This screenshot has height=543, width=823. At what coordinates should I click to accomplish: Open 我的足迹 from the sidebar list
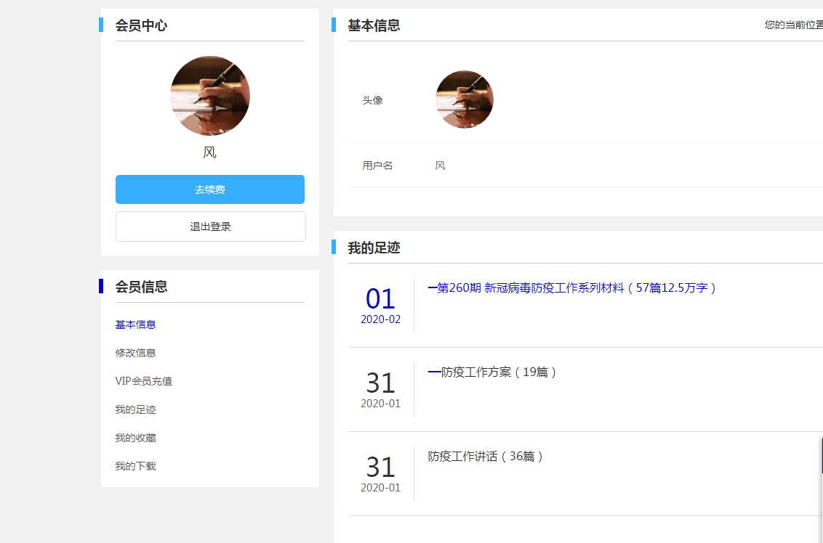[135, 409]
